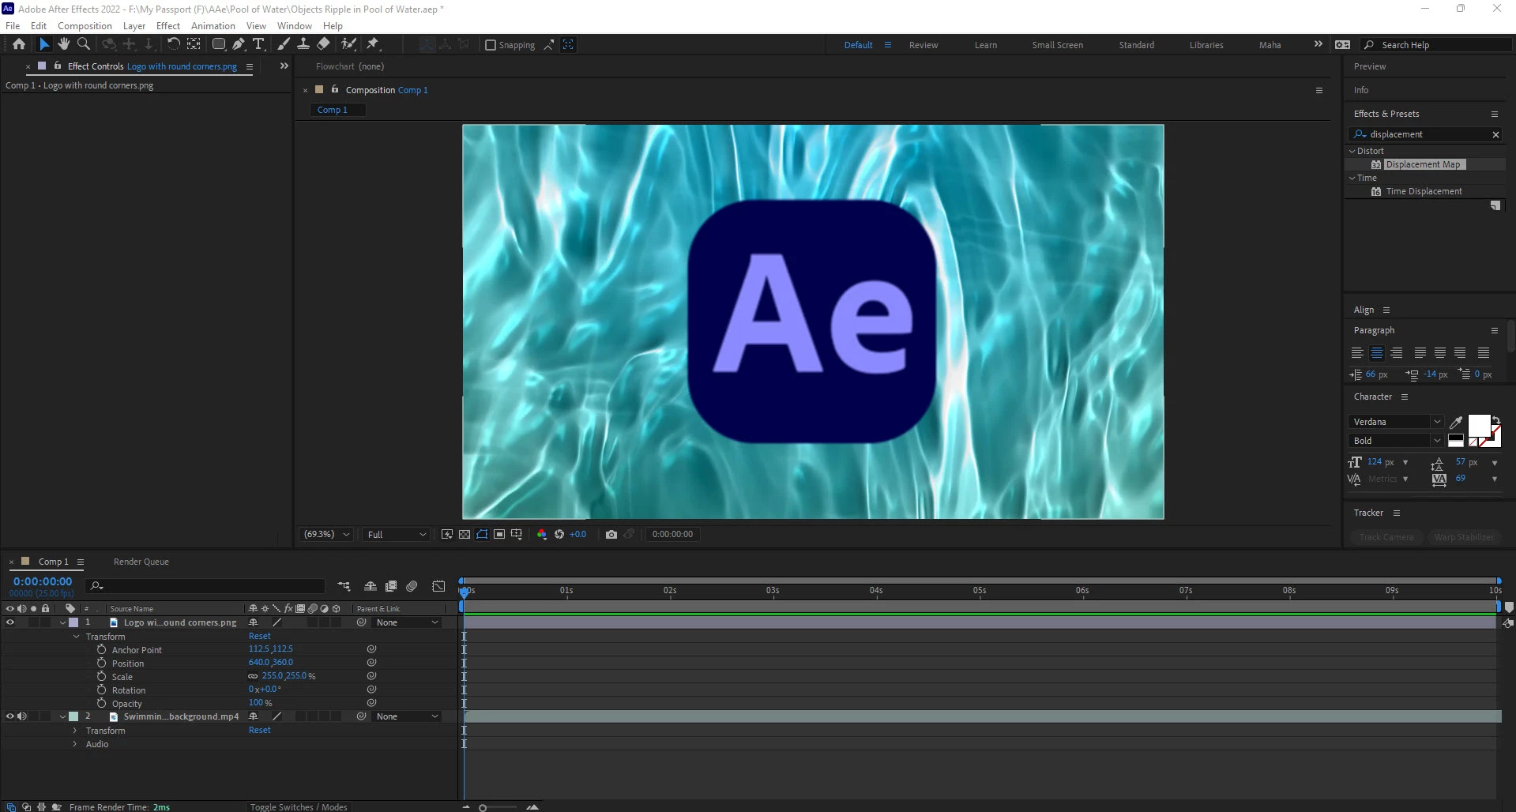Click the Rotation stopwatch icon
This screenshot has height=812, width=1516.
(101, 690)
